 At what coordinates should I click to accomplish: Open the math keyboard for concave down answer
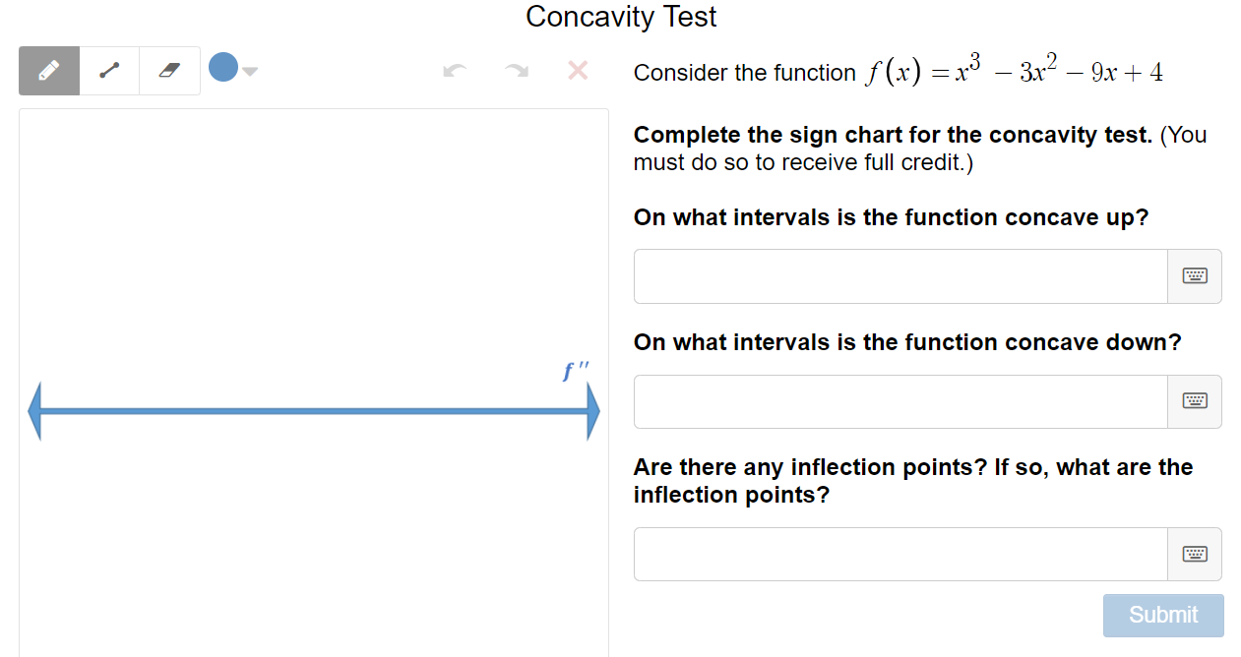click(1194, 401)
